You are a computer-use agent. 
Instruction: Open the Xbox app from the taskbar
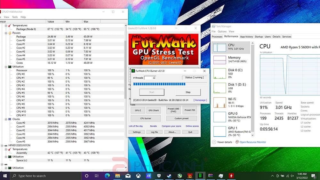pos(138,176)
